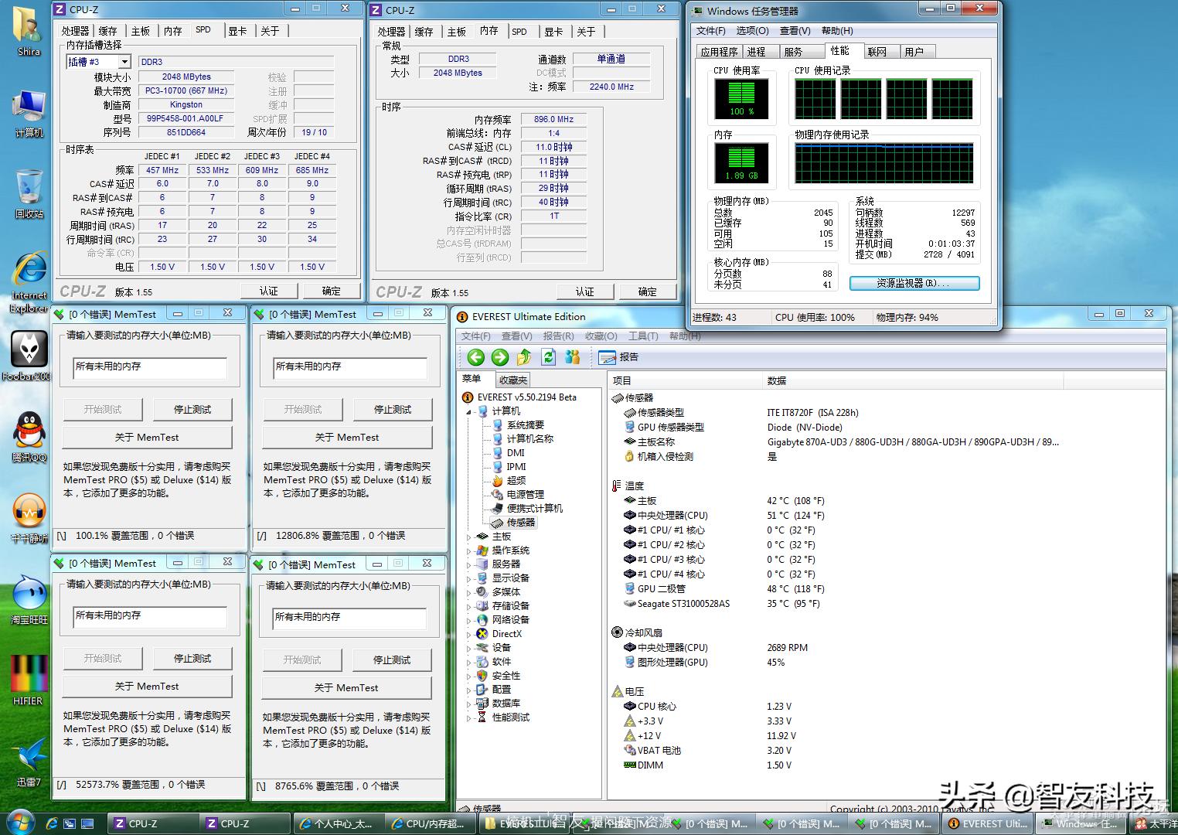1178x835 pixels.
Task: Click 认证 in left CPU-Z window
Action: point(269,291)
